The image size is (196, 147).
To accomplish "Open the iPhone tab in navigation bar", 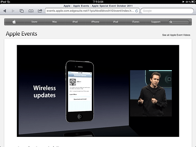I will 95,22.
